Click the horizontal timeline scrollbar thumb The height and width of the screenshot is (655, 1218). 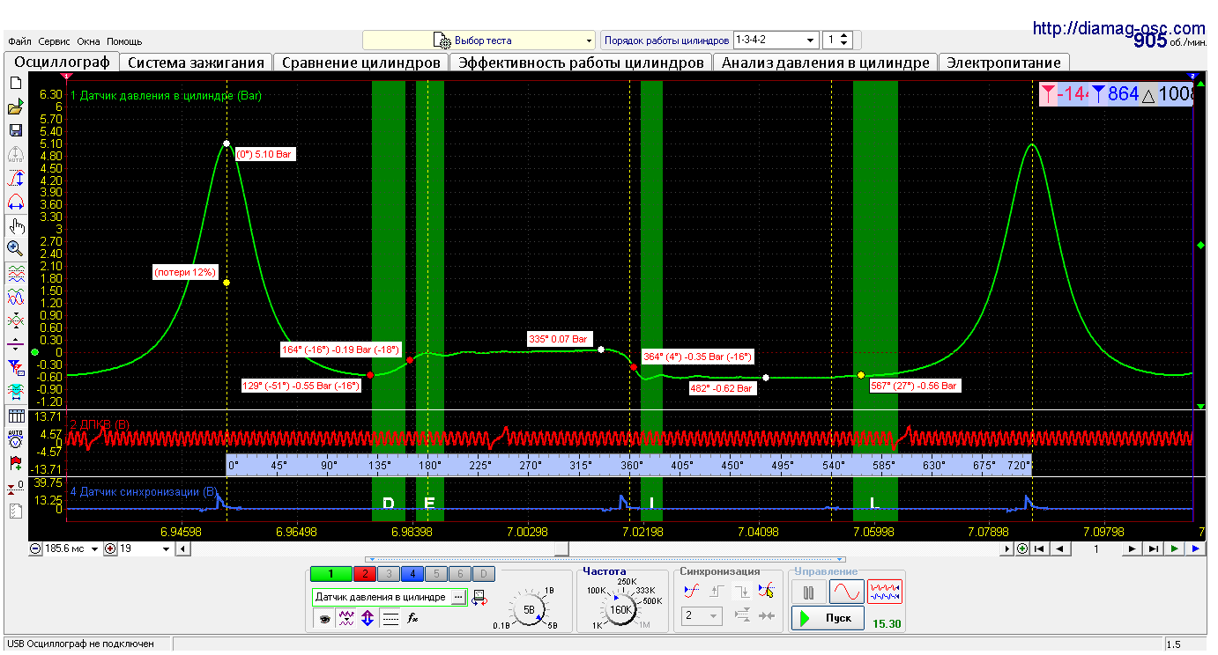coord(561,548)
